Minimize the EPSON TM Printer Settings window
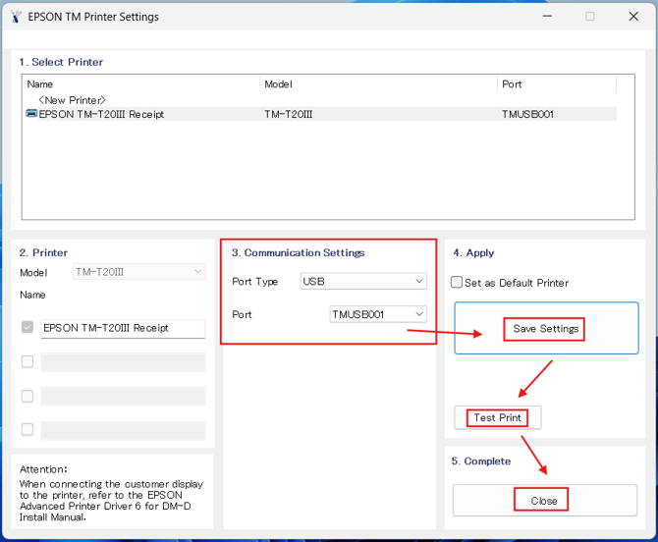Image resolution: width=658 pixels, height=542 pixels. click(x=546, y=17)
